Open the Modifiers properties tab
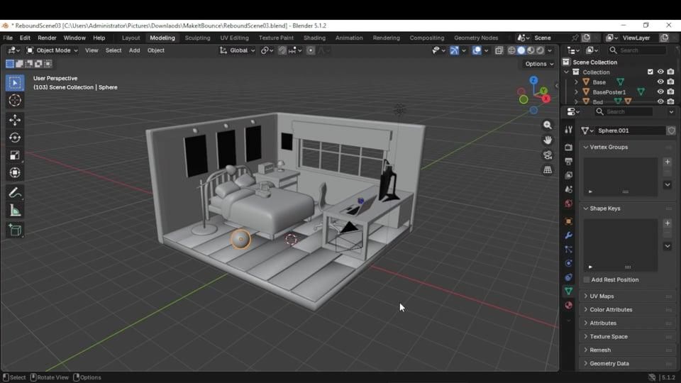This screenshot has width=681, height=383. [x=568, y=235]
